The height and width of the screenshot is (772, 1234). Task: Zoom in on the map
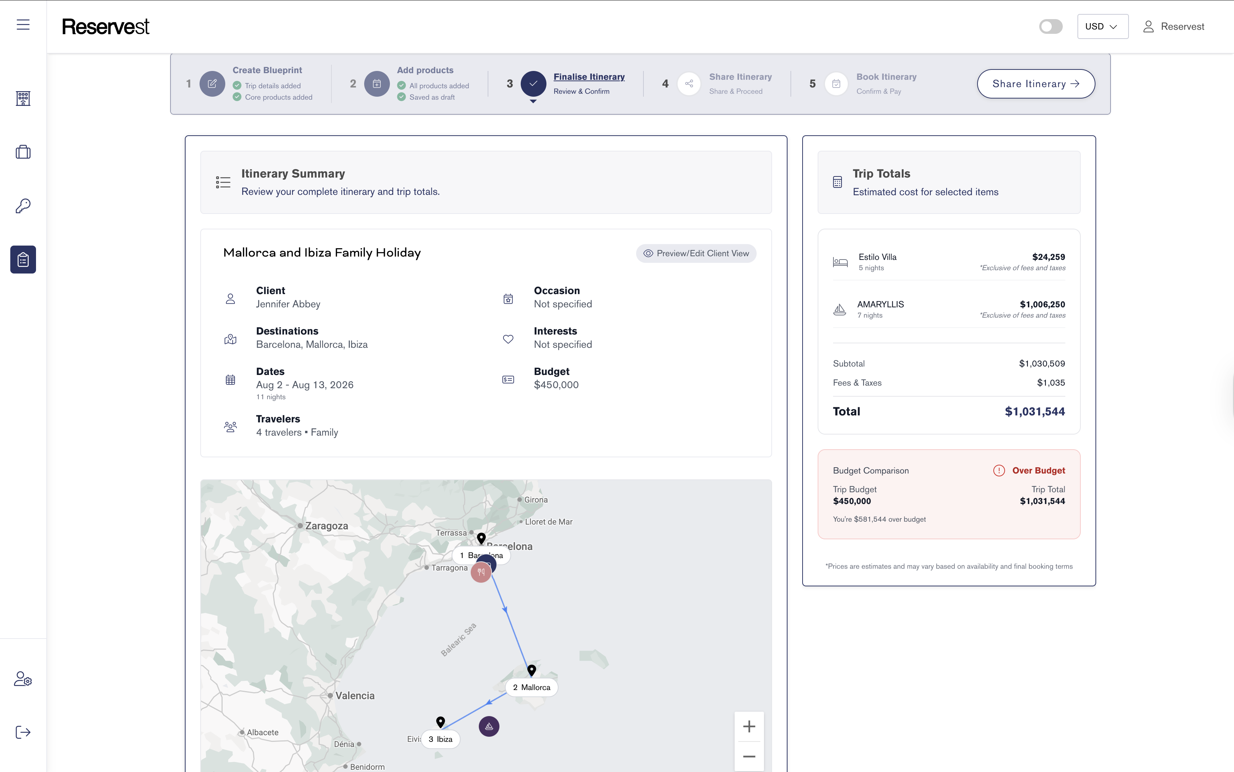click(749, 726)
